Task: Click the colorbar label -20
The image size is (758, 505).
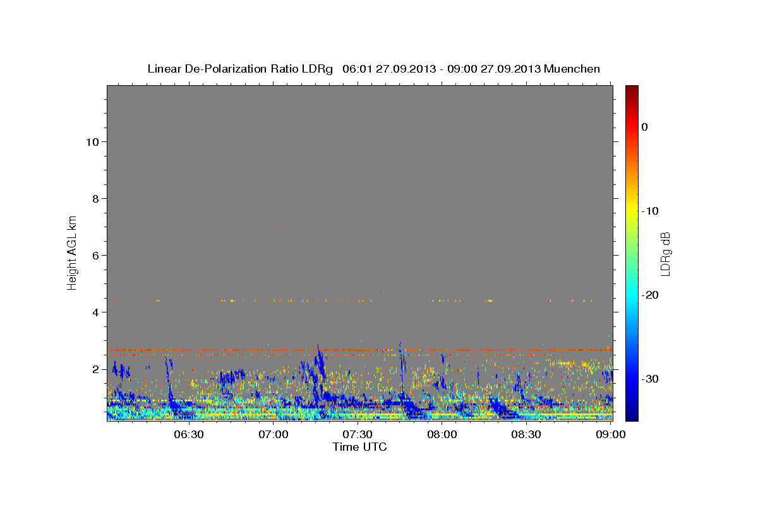Action: [x=650, y=295]
